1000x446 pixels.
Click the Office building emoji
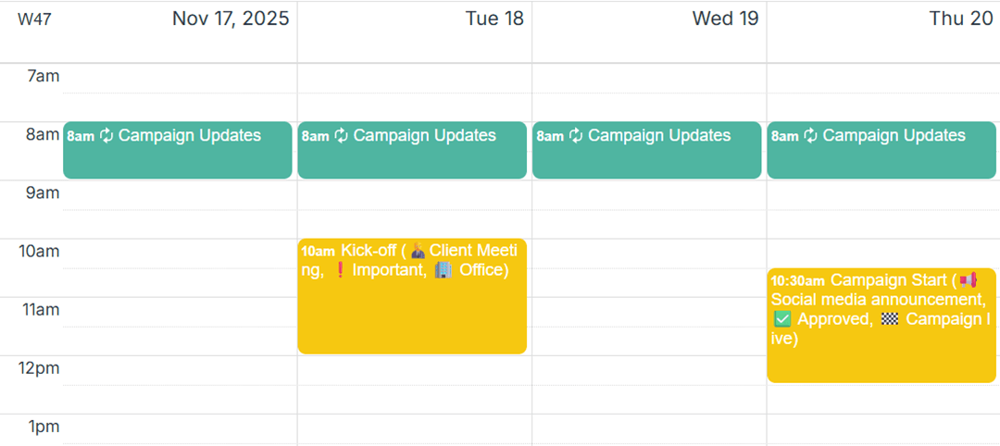[444, 270]
